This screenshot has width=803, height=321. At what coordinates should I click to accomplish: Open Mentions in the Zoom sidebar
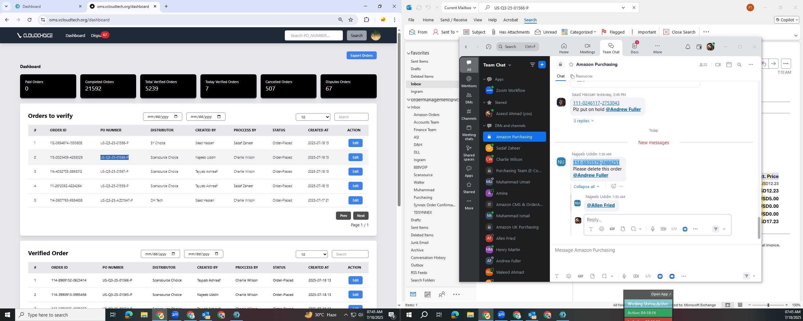pos(469,82)
